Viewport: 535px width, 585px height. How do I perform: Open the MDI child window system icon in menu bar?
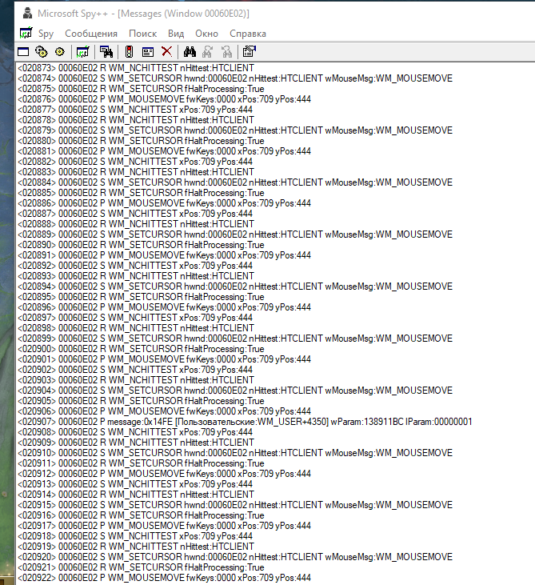(x=26, y=33)
